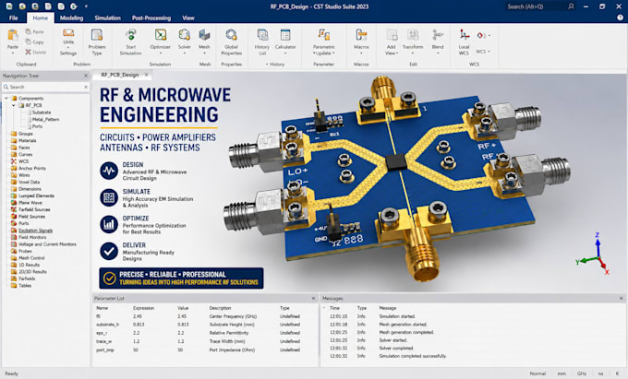Switch to the Simulation ribbon tab
Image resolution: width=628 pixels, height=379 pixels.
pos(107,18)
